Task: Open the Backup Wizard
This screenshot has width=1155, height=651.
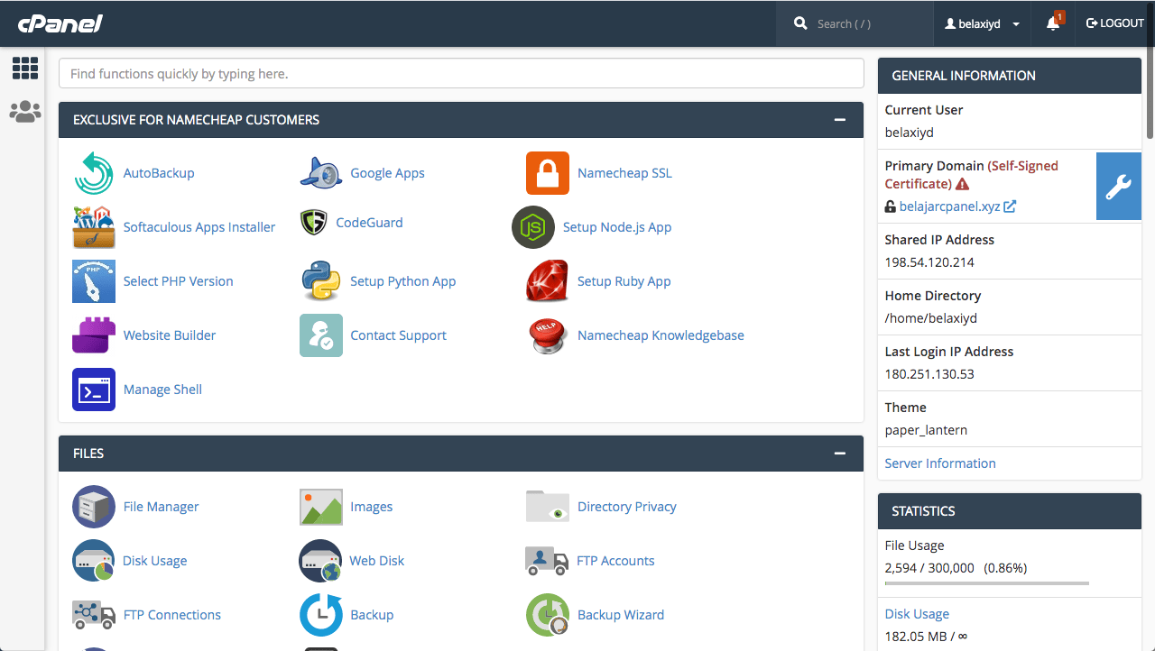Action: coord(620,614)
